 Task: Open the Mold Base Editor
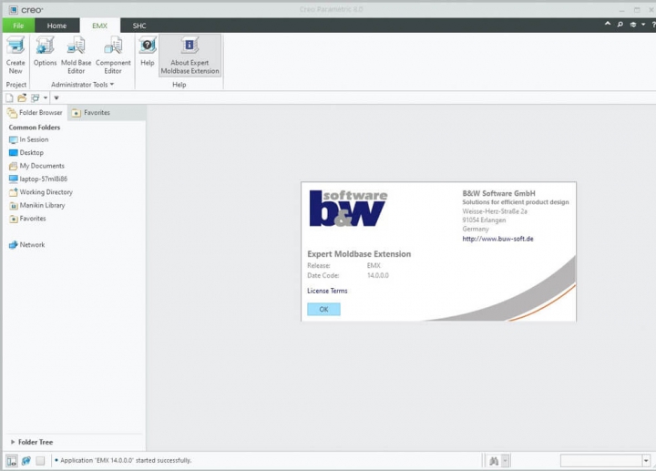(x=77, y=56)
